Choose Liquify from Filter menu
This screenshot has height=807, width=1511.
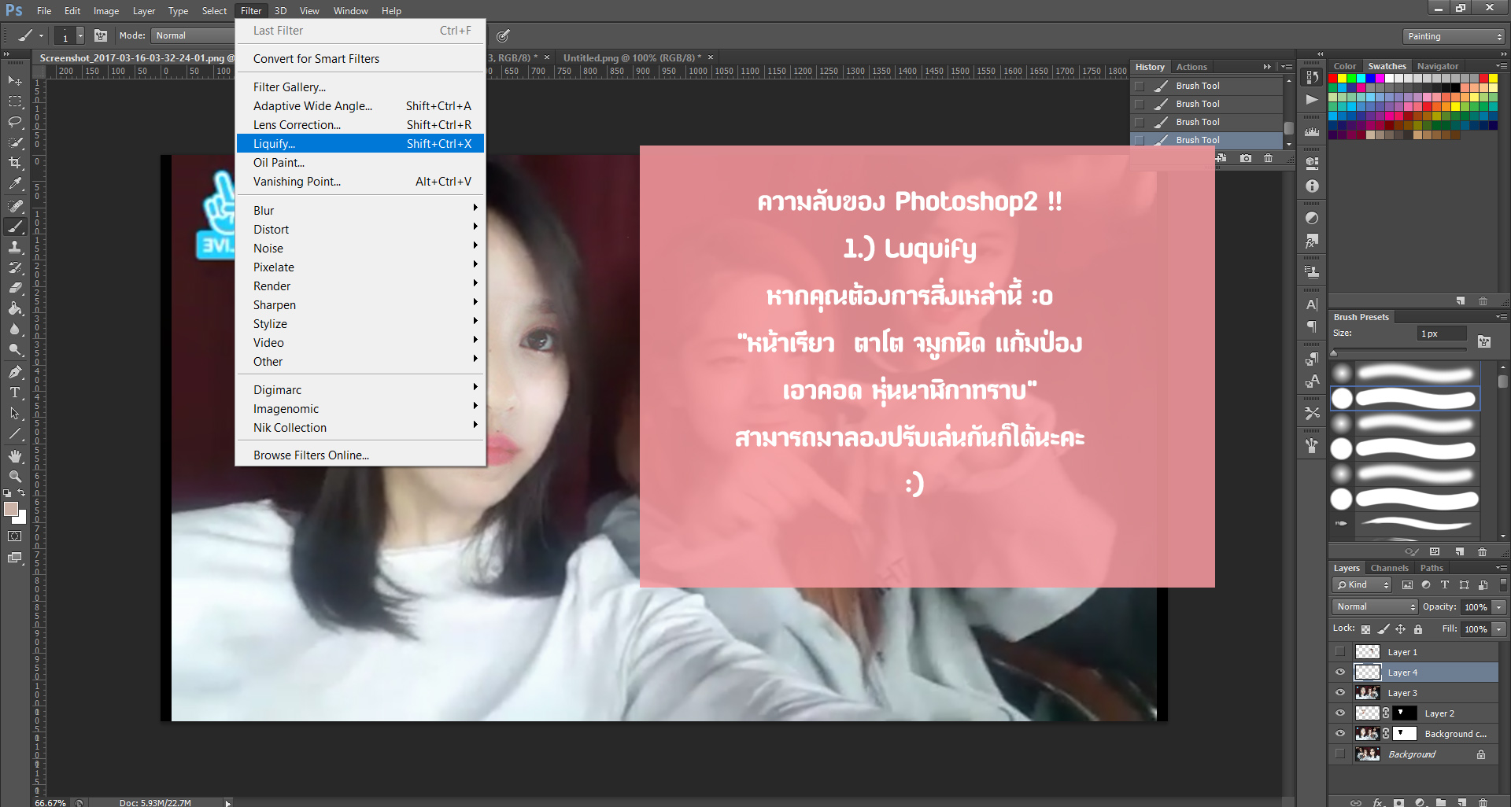tap(360, 144)
